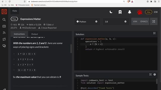
Task: Open the Python language dropdown
Action: pos(87,21)
